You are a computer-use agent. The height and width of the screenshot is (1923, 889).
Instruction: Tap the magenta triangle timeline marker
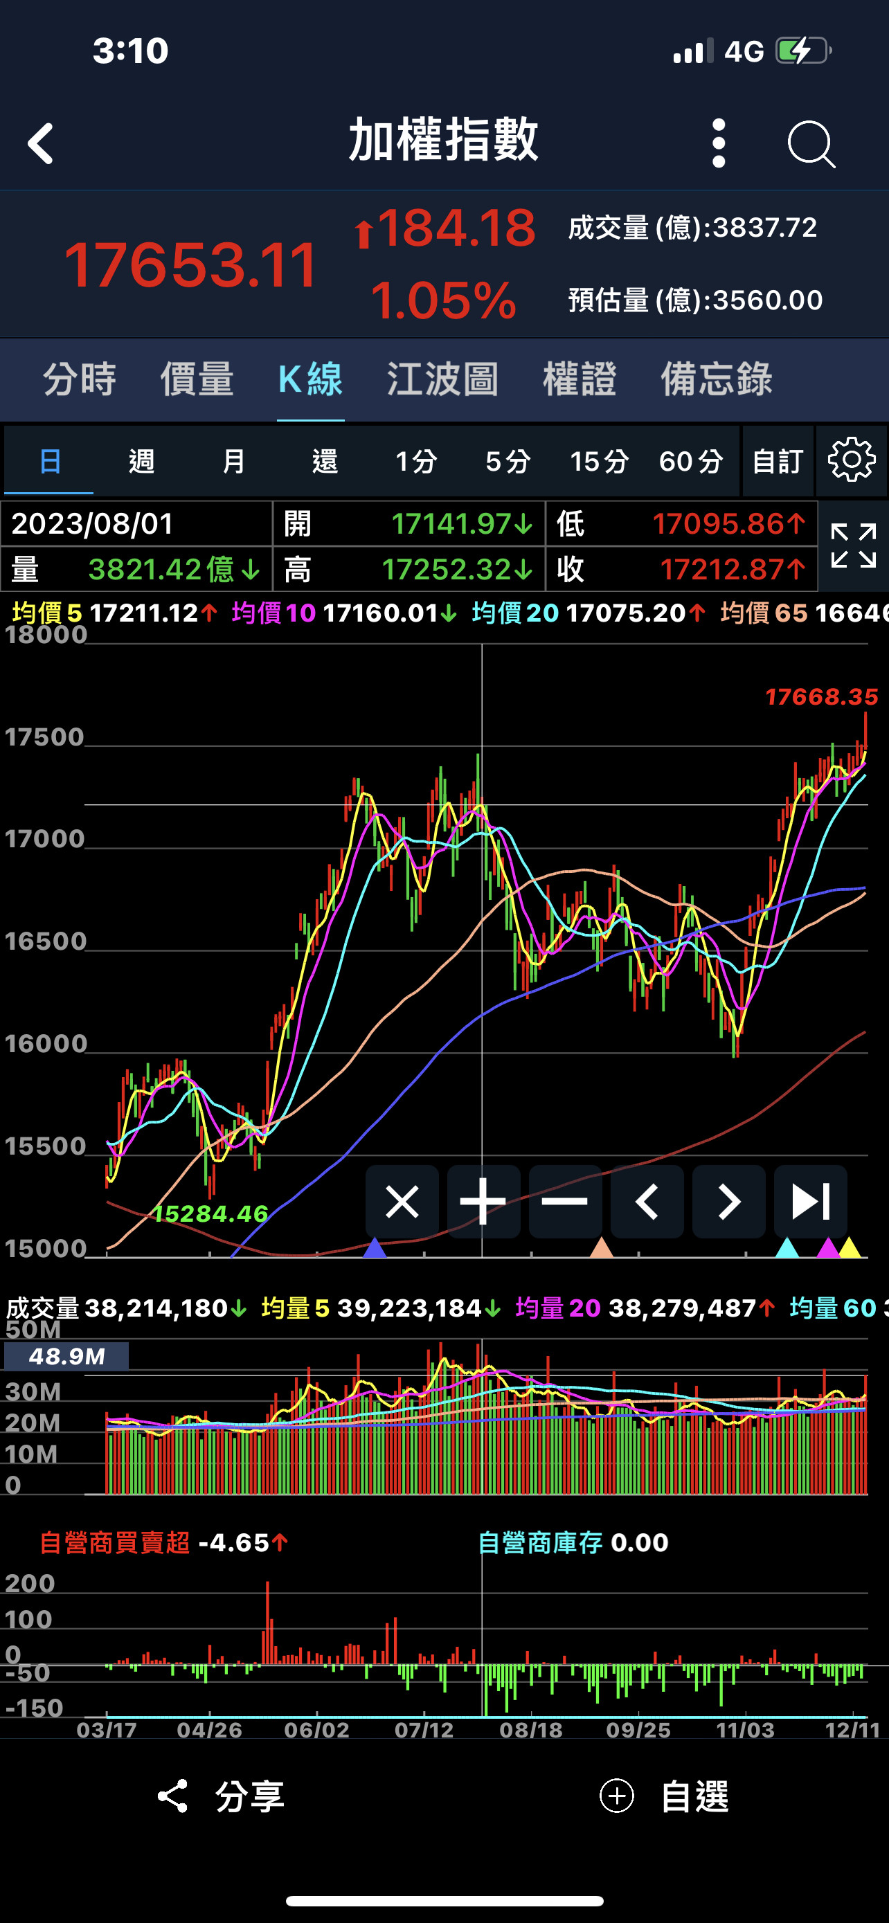827,1247
